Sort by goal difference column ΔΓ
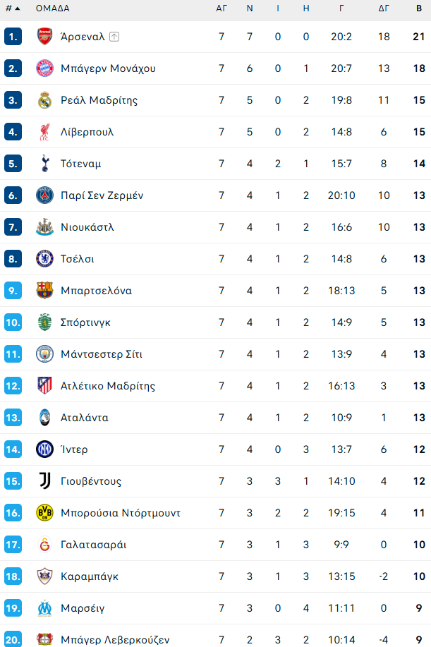Viewport: 431px width, 647px height. coord(383,9)
